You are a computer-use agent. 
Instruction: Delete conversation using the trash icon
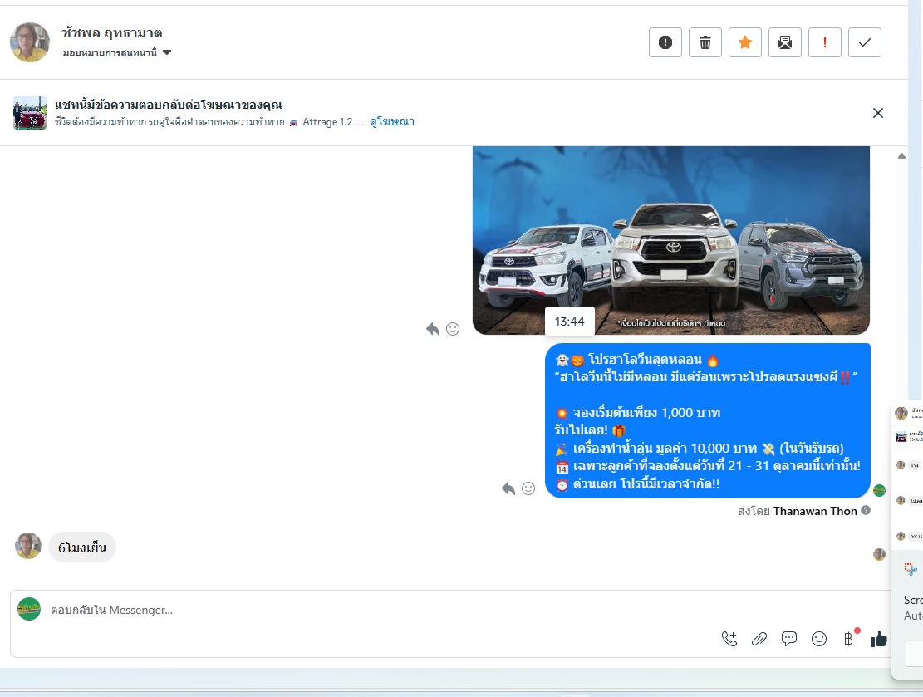coord(705,42)
